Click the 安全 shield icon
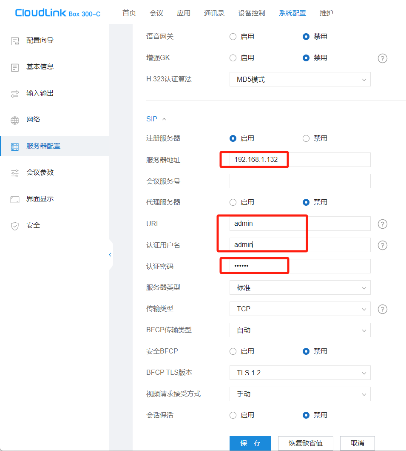This screenshot has width=406, height=451. click(14, 226)
